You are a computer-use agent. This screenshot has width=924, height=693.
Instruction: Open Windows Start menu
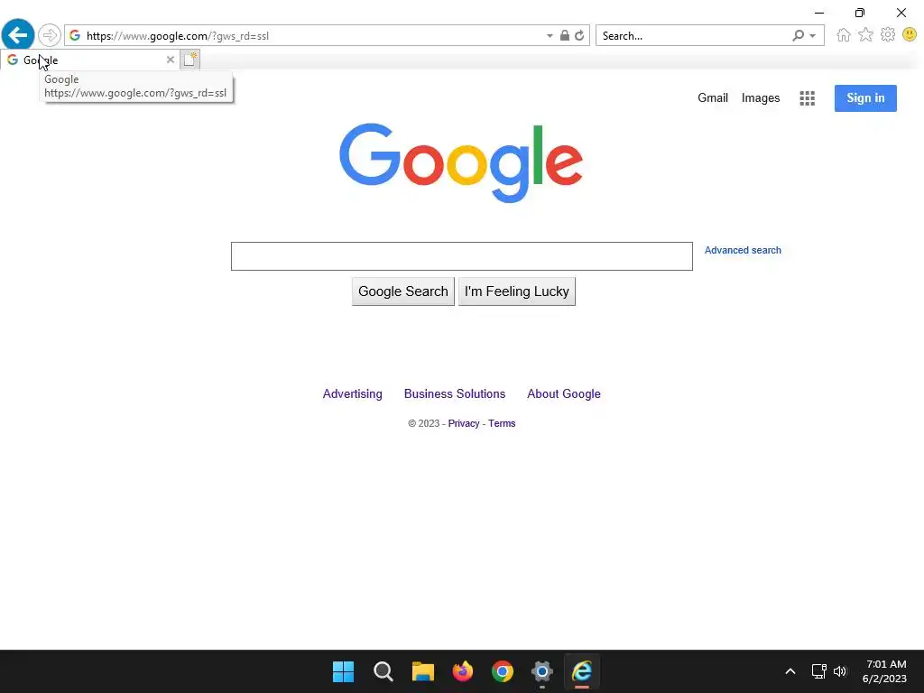343,671
